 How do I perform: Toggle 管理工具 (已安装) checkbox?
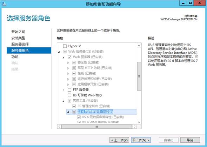pos(69,101)
